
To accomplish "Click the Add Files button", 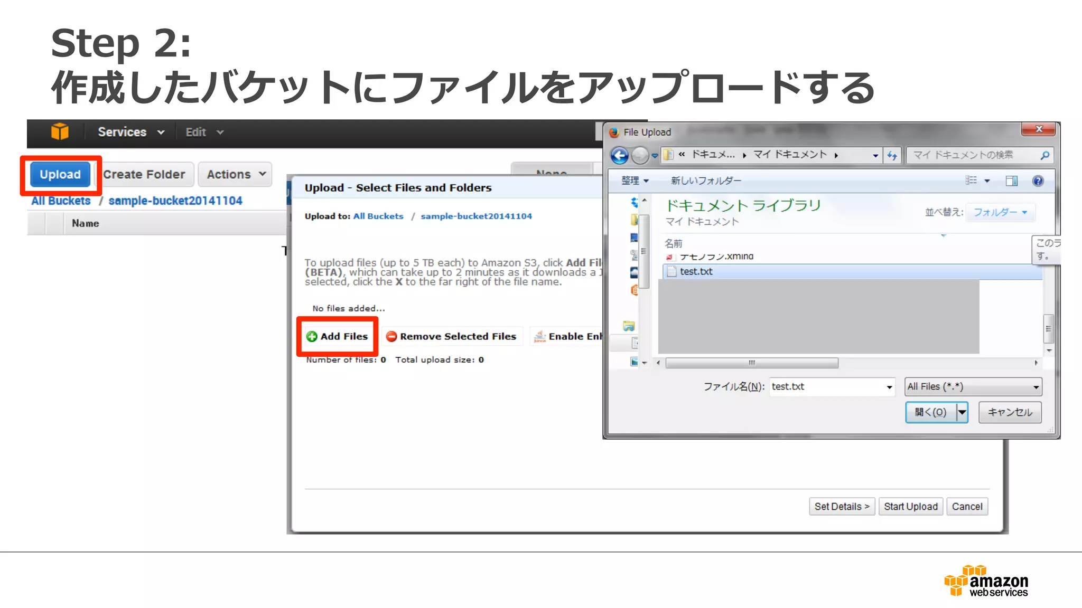I will coord(337,336).
